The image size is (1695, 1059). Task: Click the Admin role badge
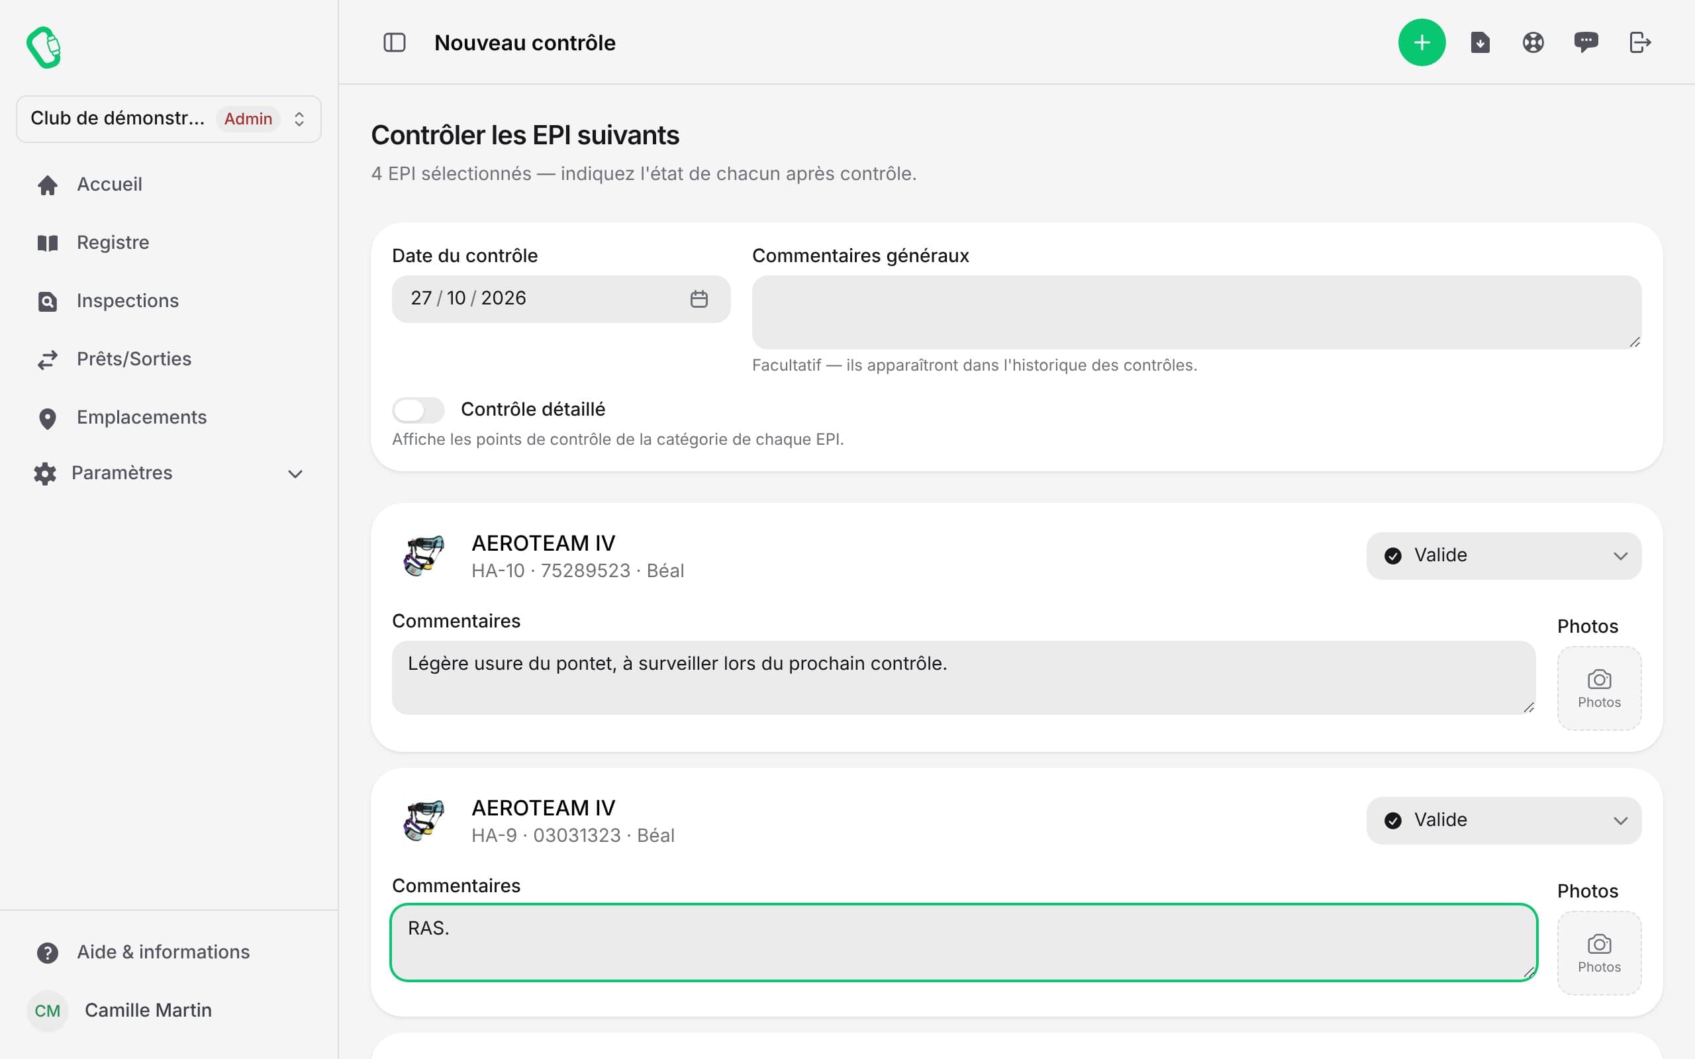(248, 119)
